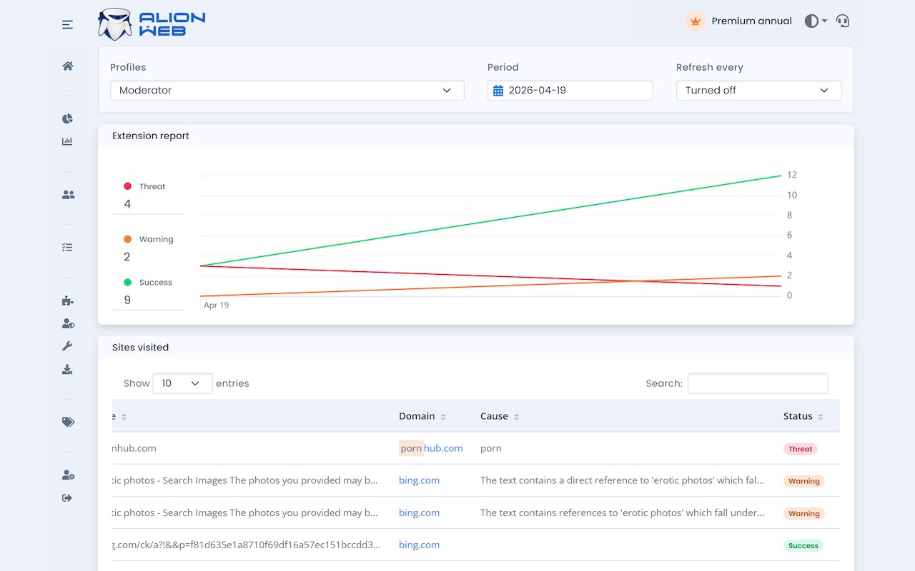Expand the Profiles dropdown showing Moderator
The width and height of the screenshot is (915, 571).
tap(287, 91)
